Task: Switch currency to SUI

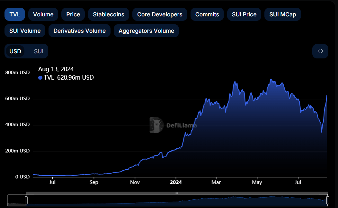Action: 38,51
